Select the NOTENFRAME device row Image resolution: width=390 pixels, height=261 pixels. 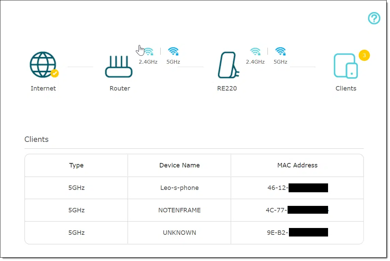194,210
